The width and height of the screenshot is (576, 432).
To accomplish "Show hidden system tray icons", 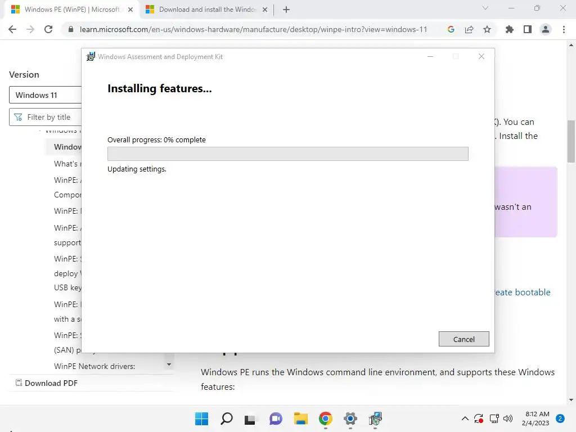I will (465, 418).
